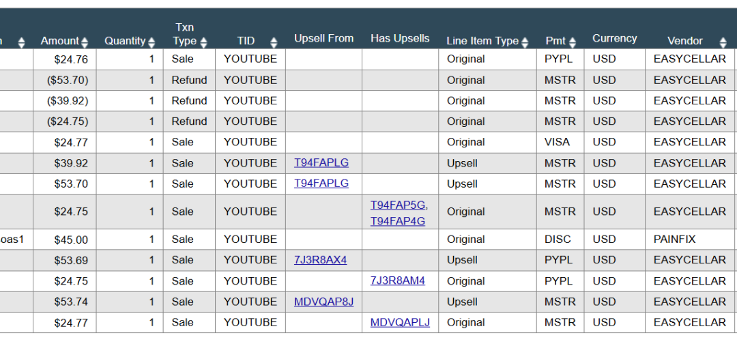
Task: Sort table by Txn Type arrows
Action: coord(203,42)
